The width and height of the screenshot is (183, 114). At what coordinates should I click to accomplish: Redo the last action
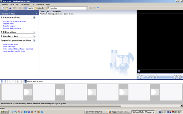(x=20, y=8)
